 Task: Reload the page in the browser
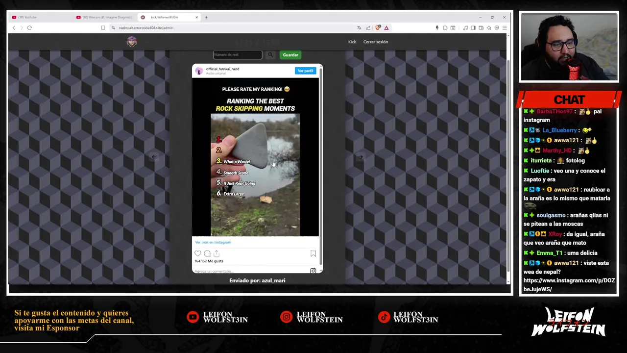[29, 28]
